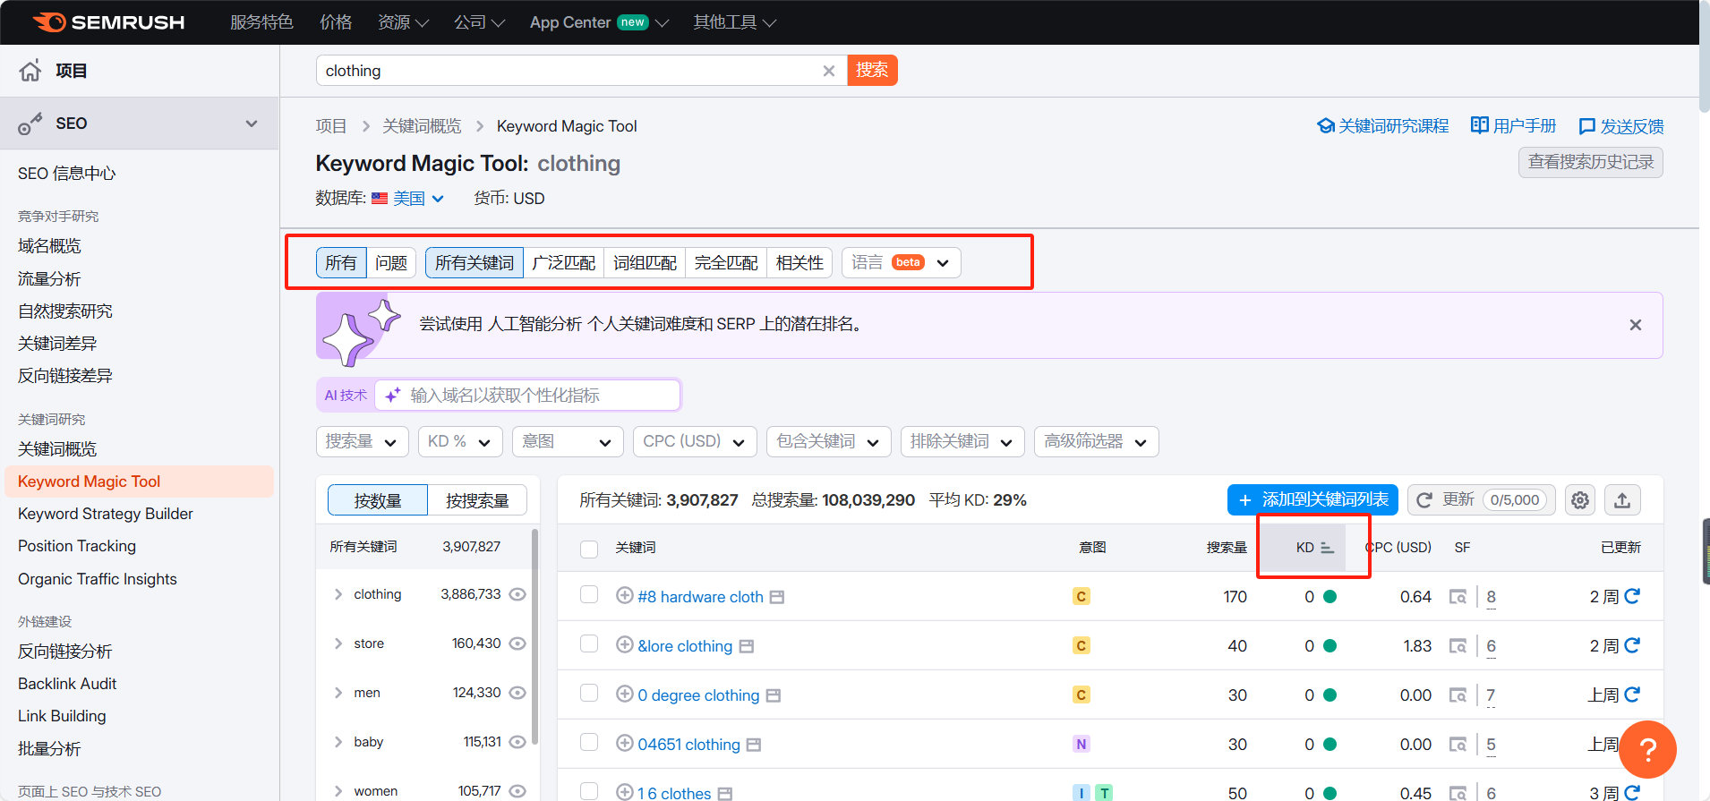
Task: Click the Semrush logo
Action: [x=108, y=22]
